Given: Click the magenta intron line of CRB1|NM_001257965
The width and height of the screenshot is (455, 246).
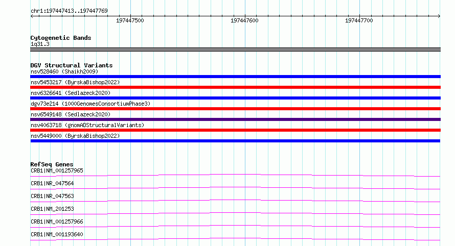Looking at the screenshot, I should 235,175.
